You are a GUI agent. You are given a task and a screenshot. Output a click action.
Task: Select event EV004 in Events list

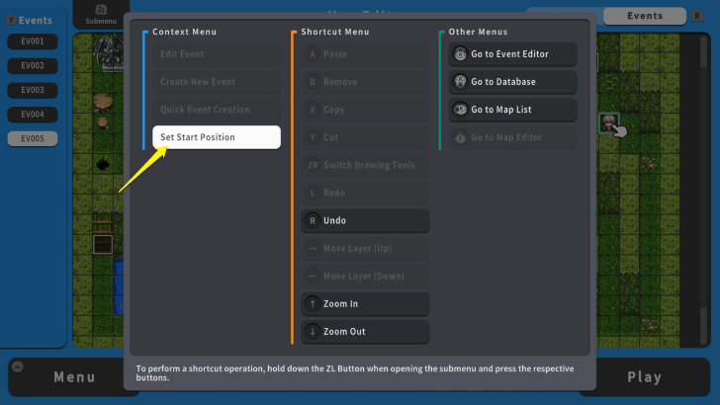pos(33,115)
